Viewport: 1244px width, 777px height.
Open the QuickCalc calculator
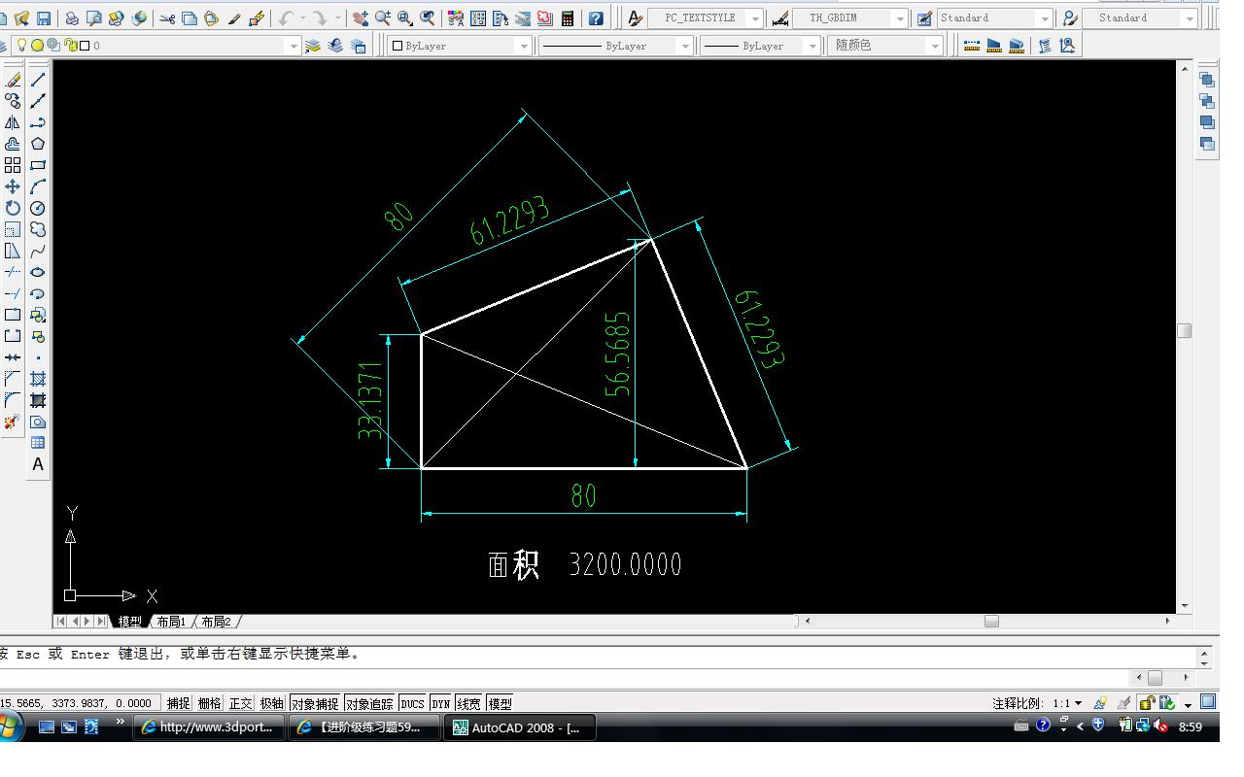pos(568,17)
